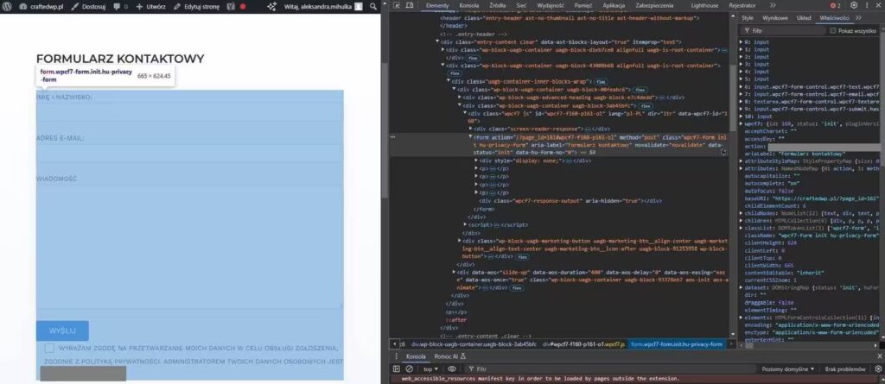This screenshot has height=384, width=885.
Task: Switch to the Wydajność tab
Action: [551, 5]
